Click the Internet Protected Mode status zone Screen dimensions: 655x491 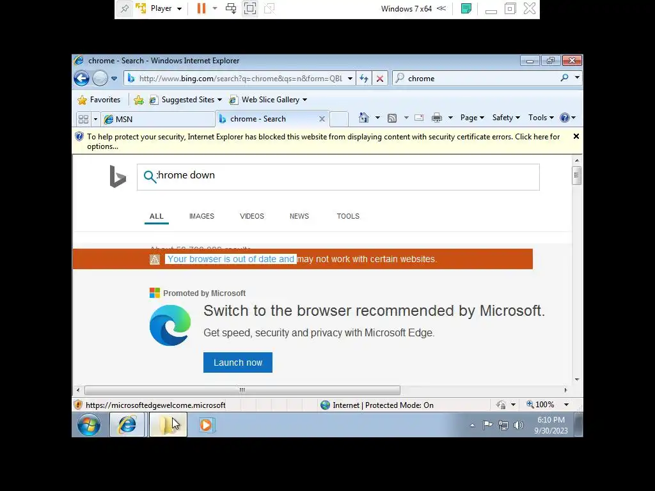377,405
